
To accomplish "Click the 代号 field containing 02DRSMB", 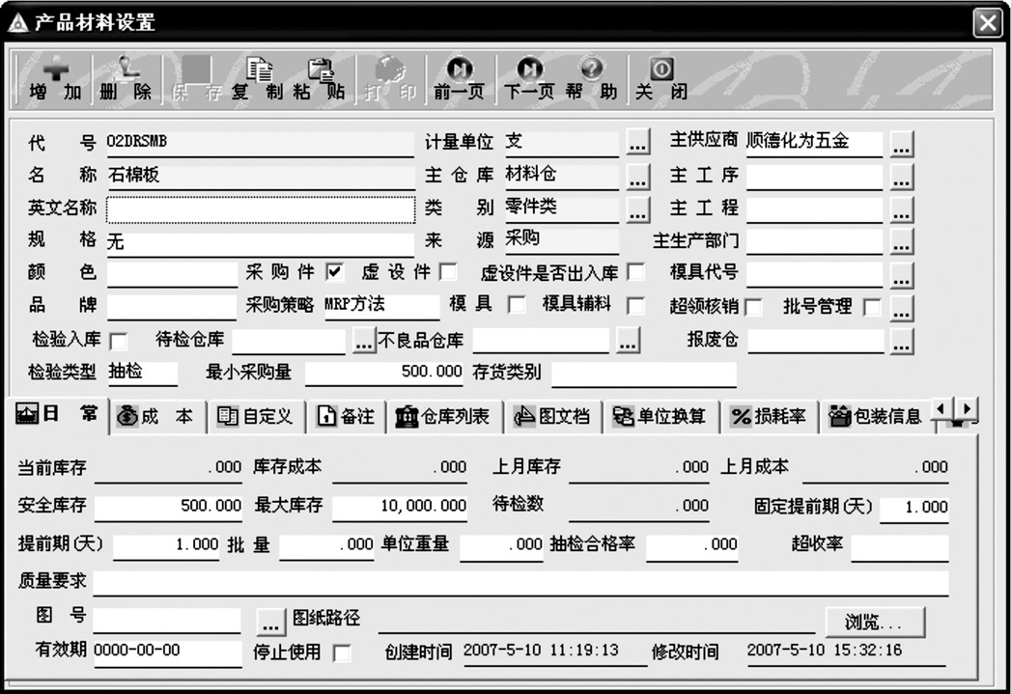I will 261,143.
